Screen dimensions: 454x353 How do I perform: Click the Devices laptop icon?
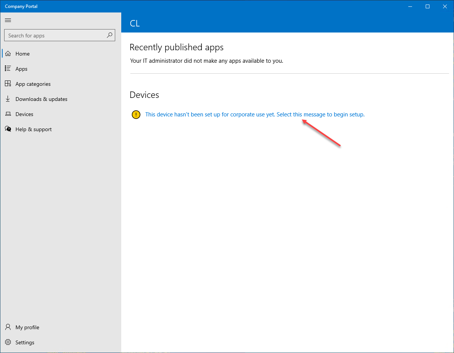click(8, 114)
